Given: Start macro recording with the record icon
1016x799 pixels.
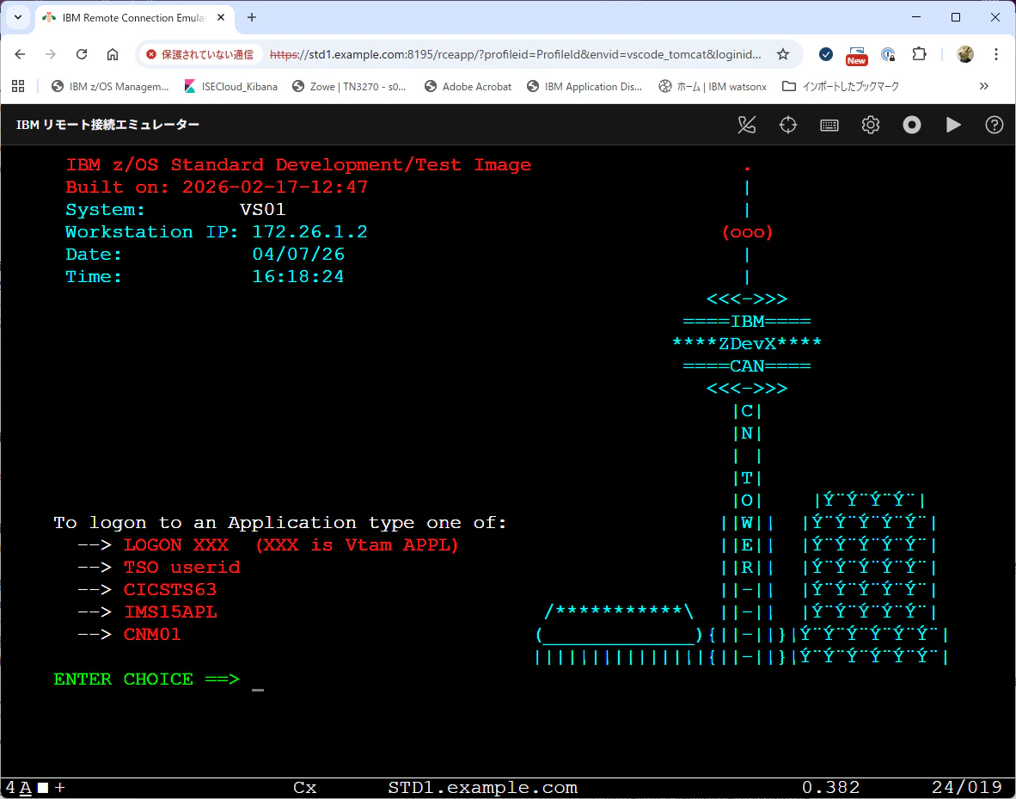Looking at the screenshot, I should [x=912, y=125].
